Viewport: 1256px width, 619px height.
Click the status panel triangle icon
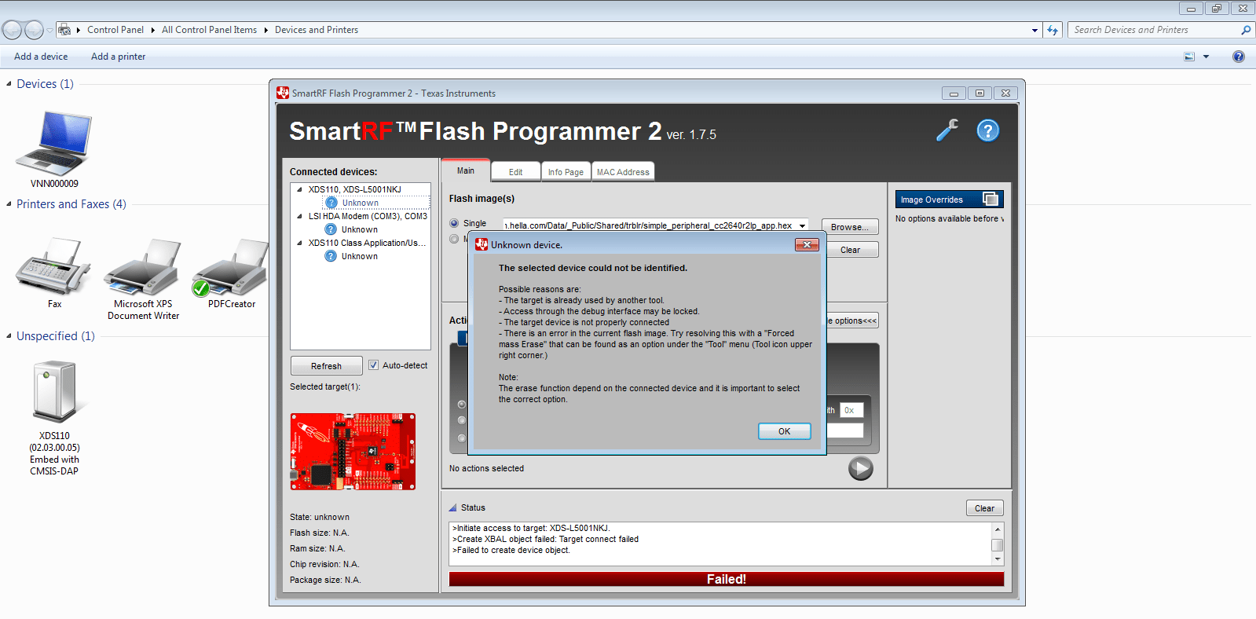pyautogui.click(x=452, y=507)
